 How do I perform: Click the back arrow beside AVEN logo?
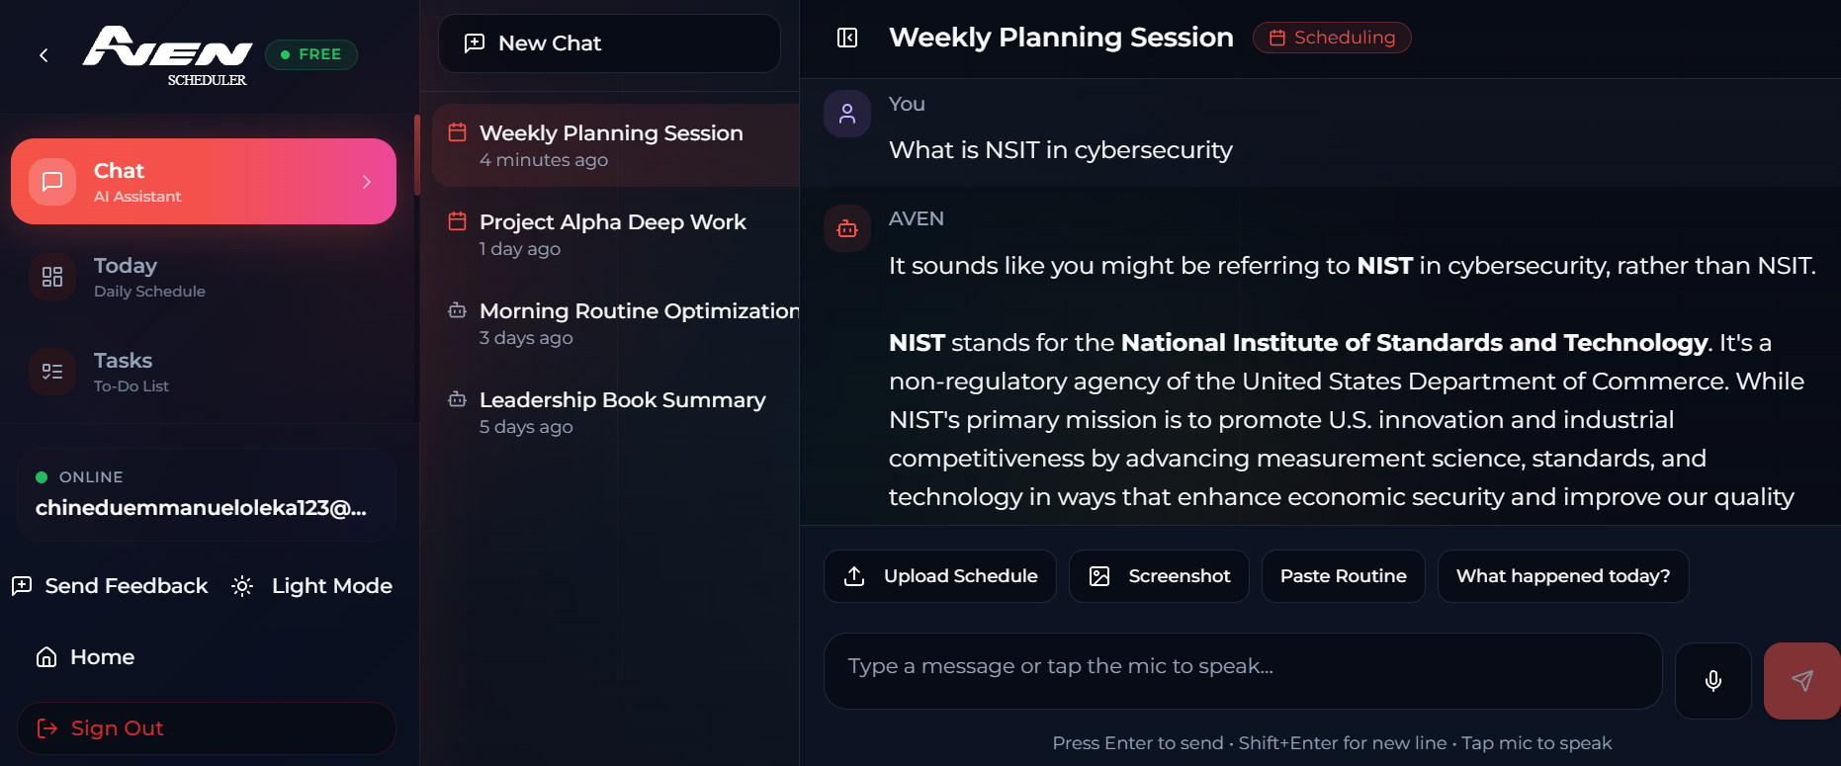click(44, 55)
